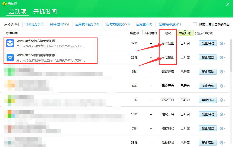Screen dimensions: 233x147
Task: Open the 计划任务(48) tab
Action: pos(34,24)
